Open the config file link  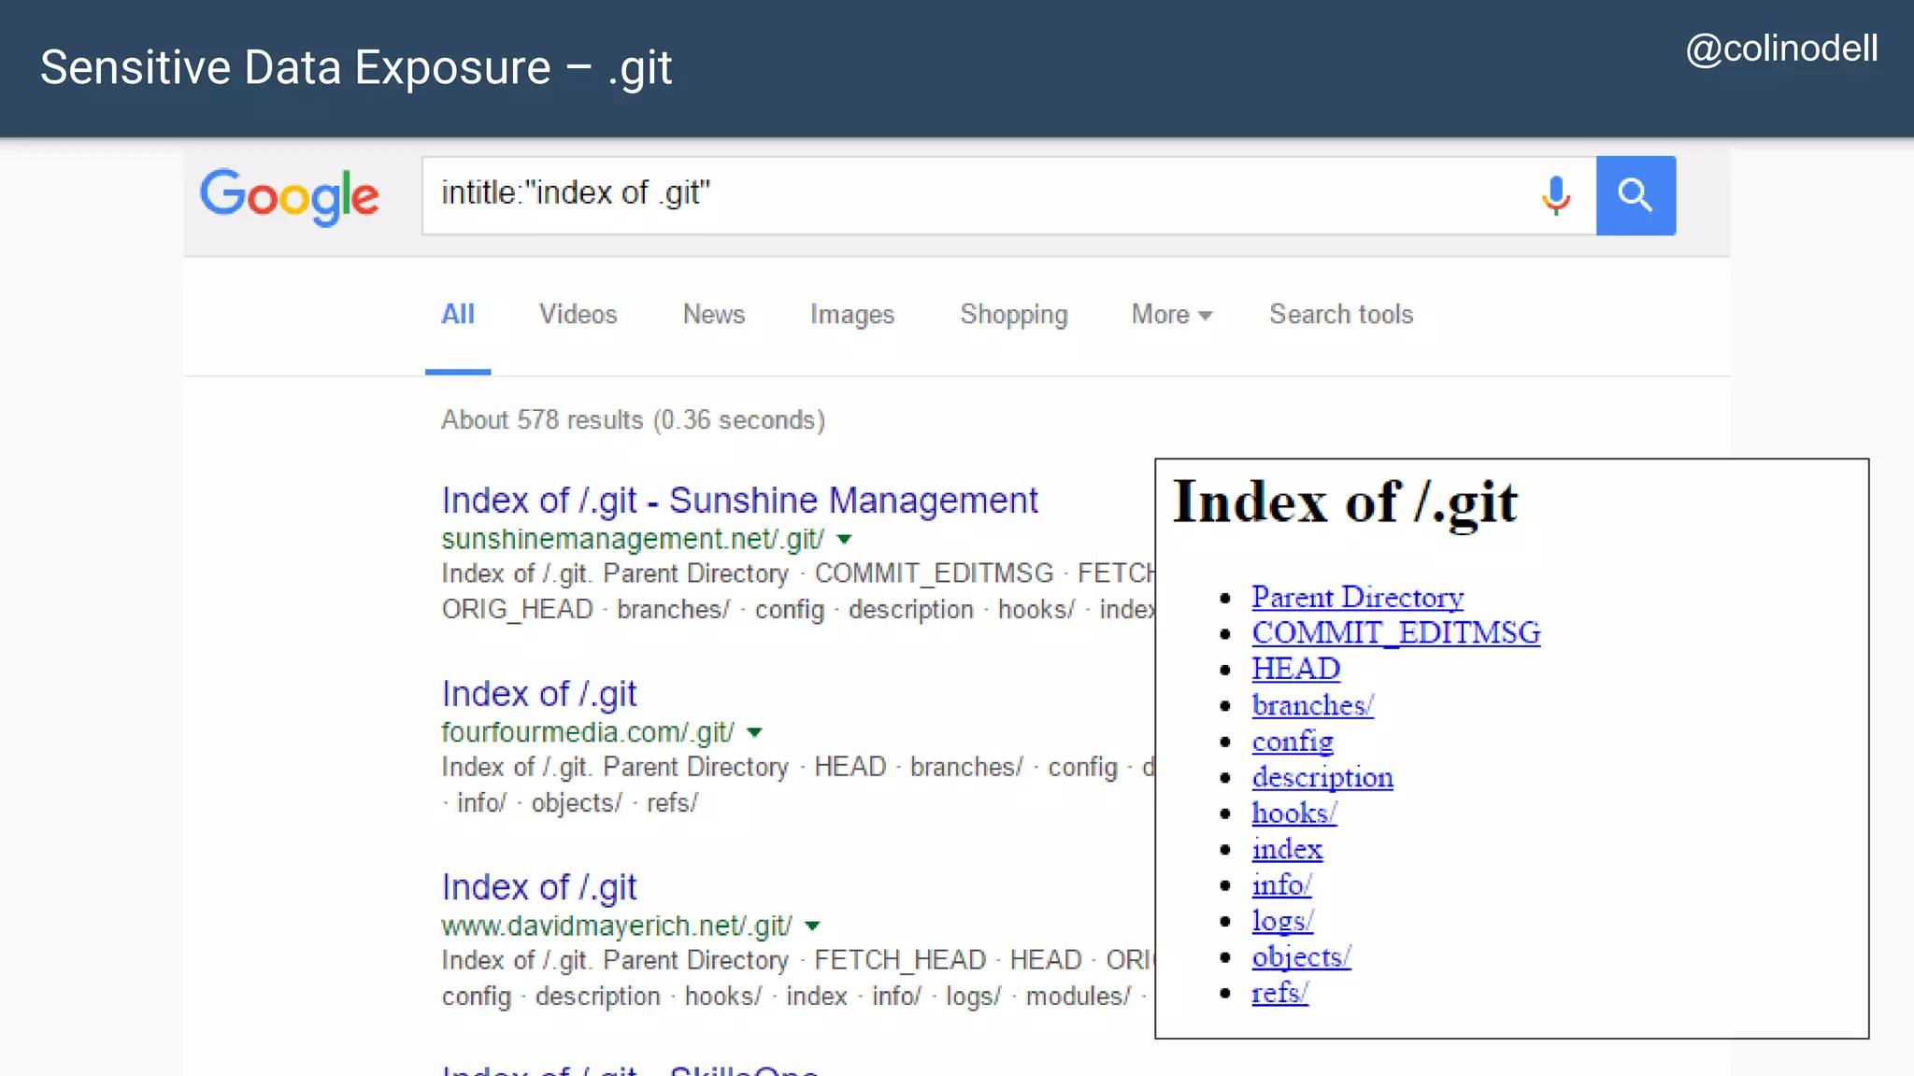click(x=1293, y=742)
